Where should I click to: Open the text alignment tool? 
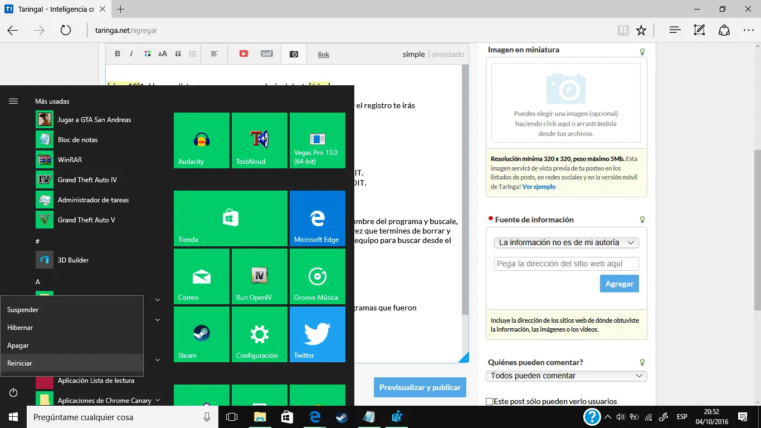(214, 54)
